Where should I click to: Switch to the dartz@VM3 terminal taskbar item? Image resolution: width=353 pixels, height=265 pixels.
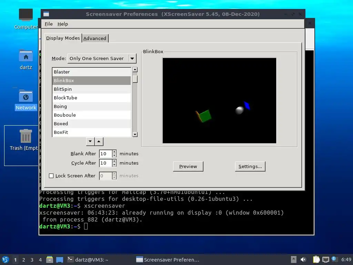point(88,259)
